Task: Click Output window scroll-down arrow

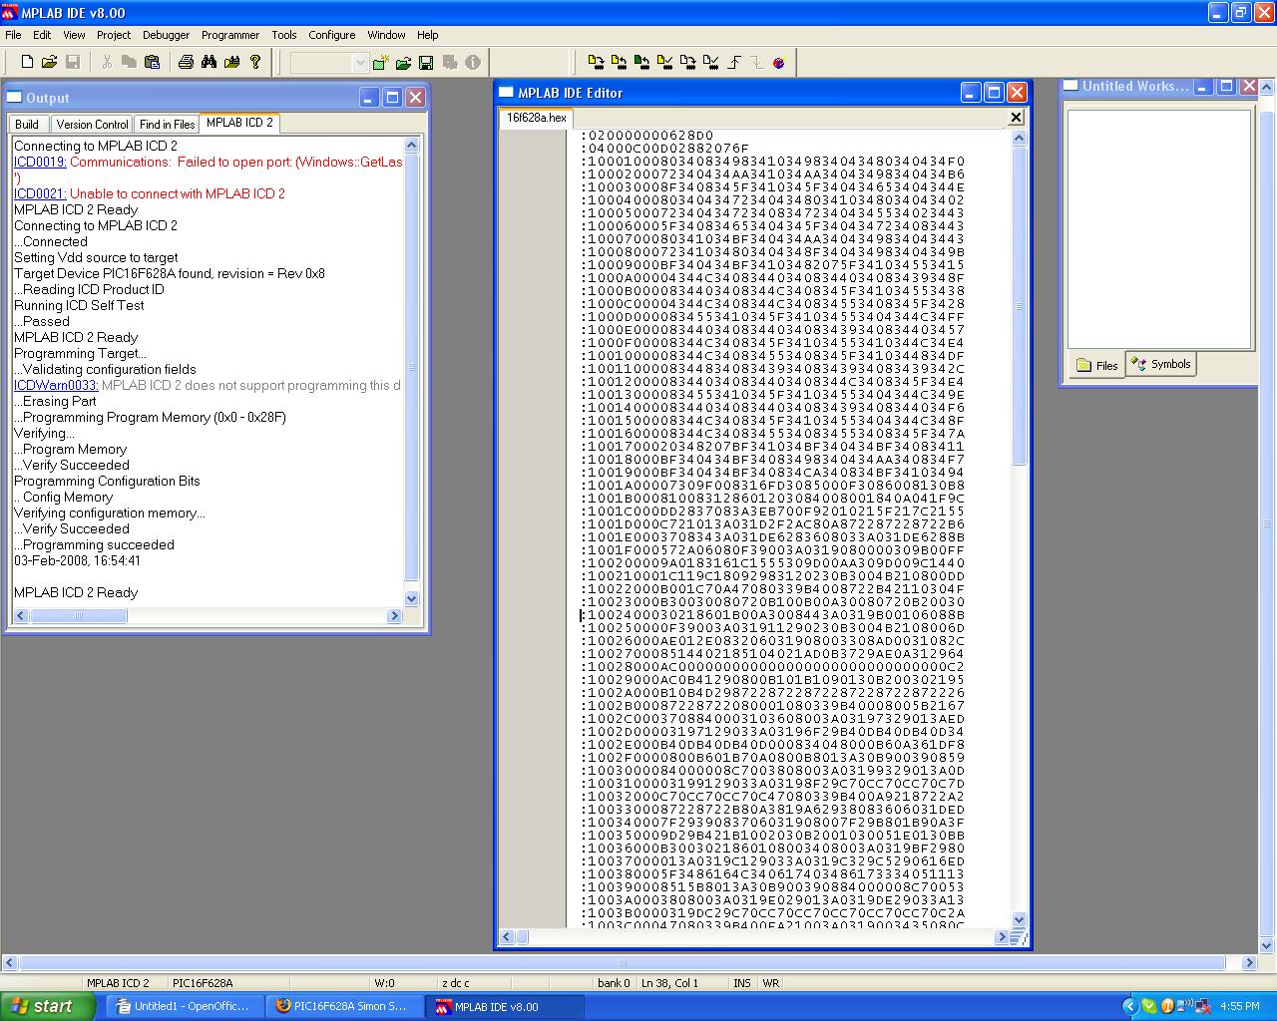Action: pos(412,598)
